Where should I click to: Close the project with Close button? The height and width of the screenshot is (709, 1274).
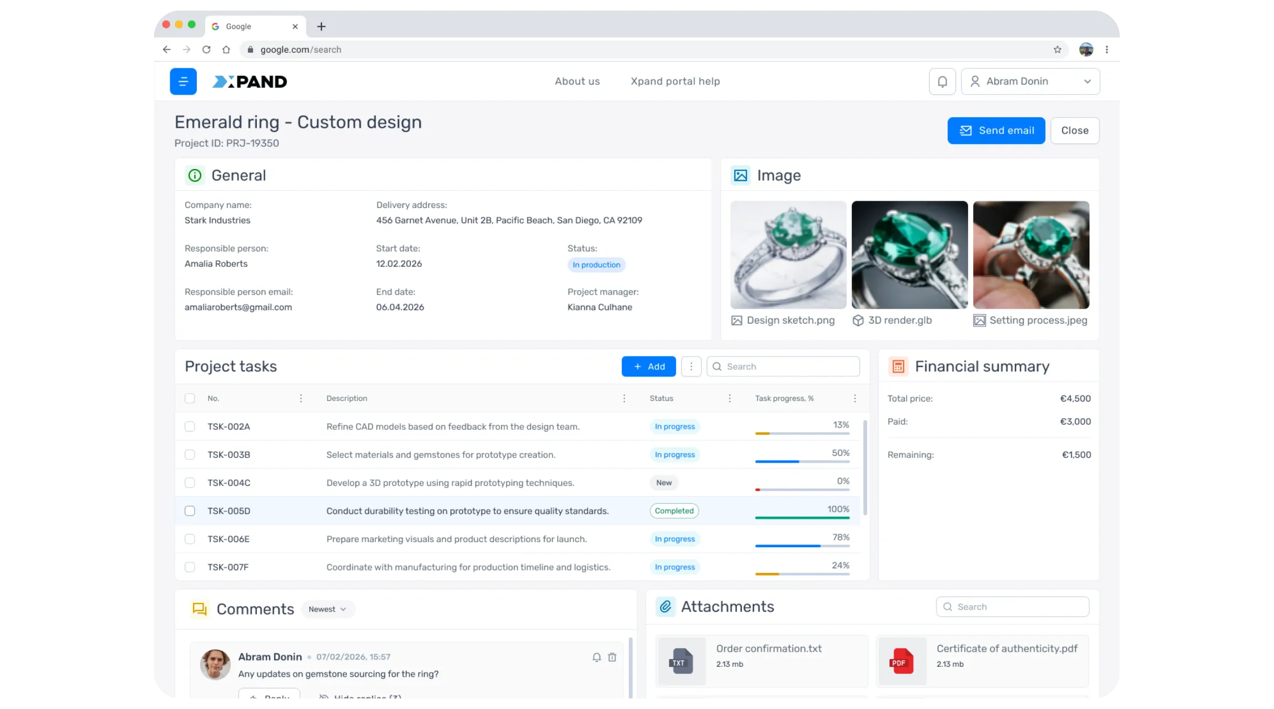[1074, 131]
